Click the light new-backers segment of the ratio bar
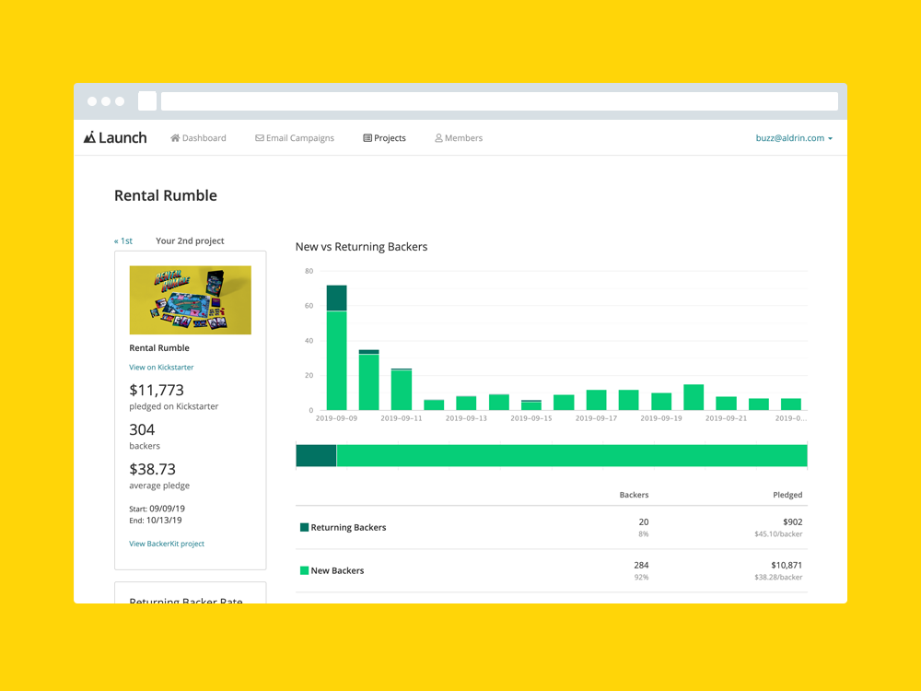This screenshot has height=691, width=921. pos(572,455)
